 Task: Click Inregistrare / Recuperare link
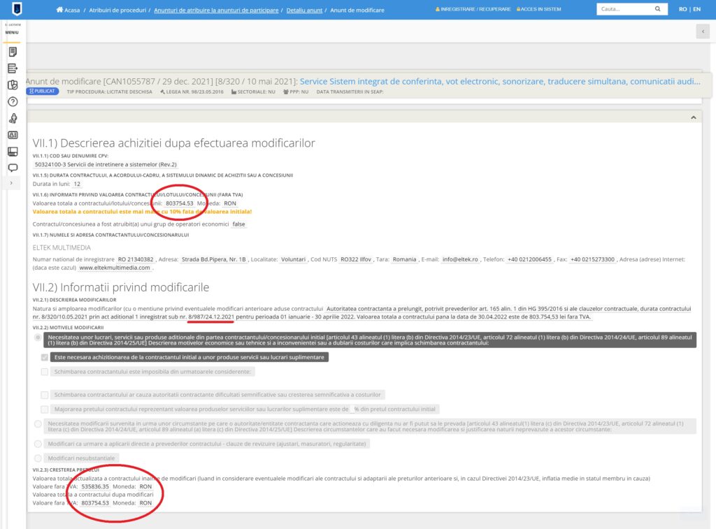tap(473, 9)
